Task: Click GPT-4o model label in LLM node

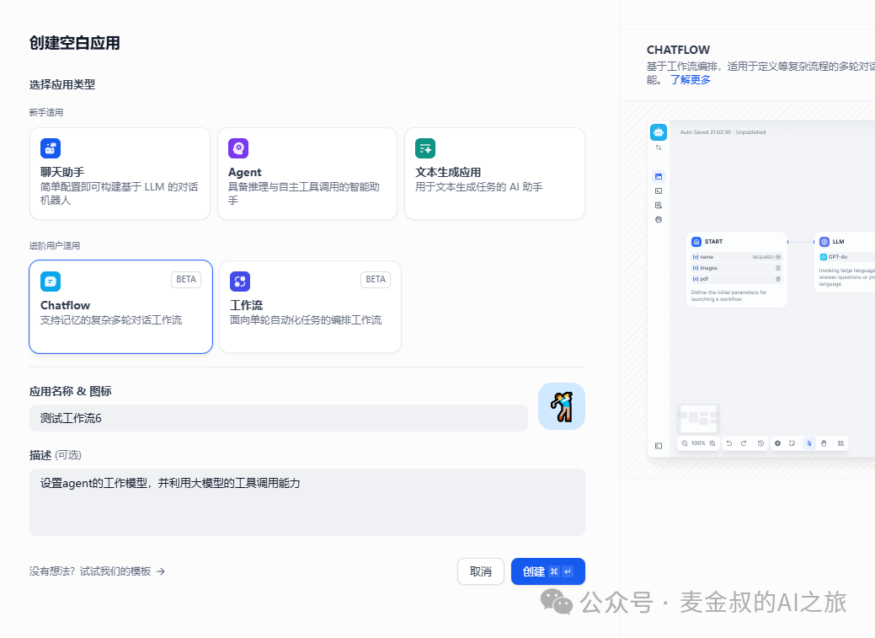Action: [838, 257]
